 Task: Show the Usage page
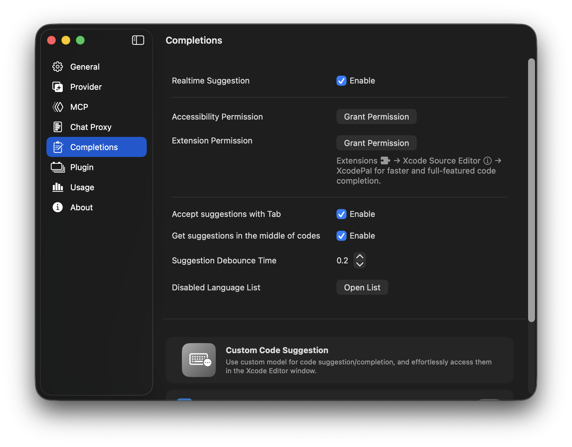pos(97,187)
